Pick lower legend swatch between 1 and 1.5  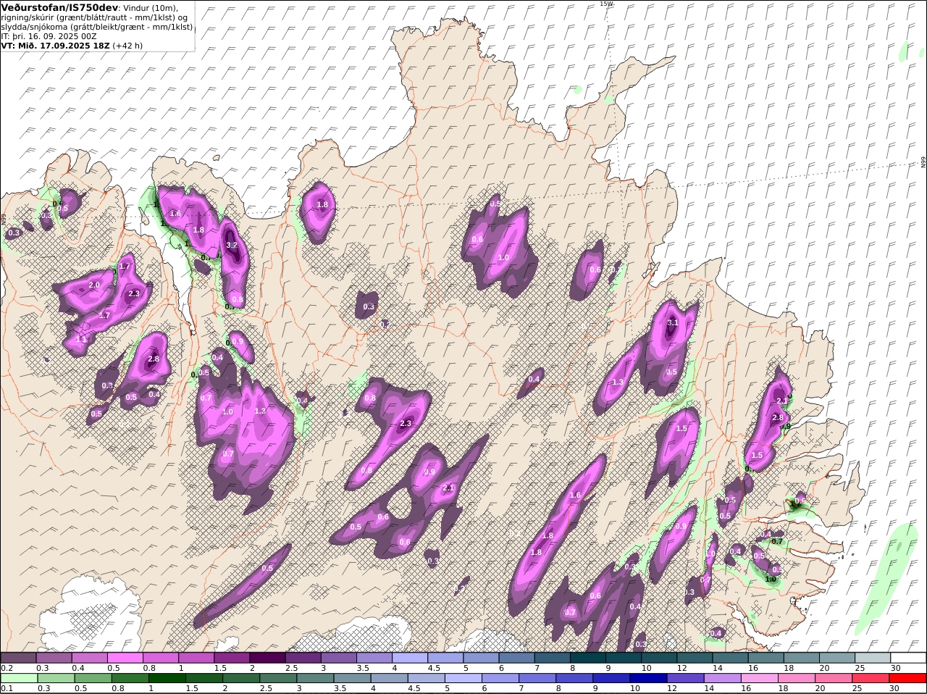click(x=167, y=678)
